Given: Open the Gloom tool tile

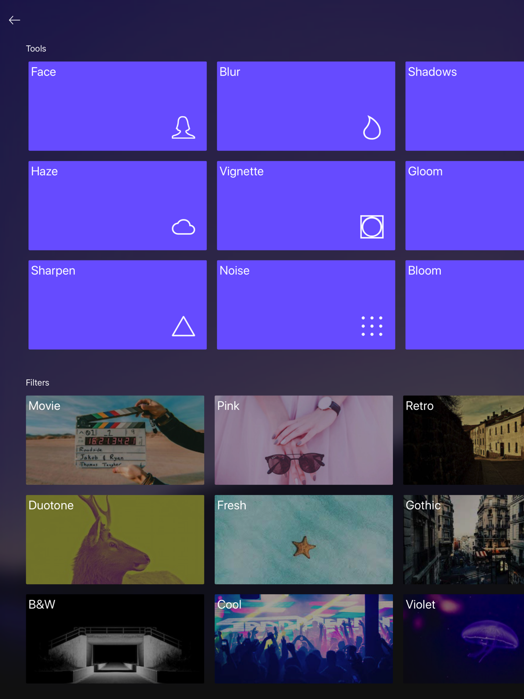Looking at the screenshot, I should click(465, 205).
